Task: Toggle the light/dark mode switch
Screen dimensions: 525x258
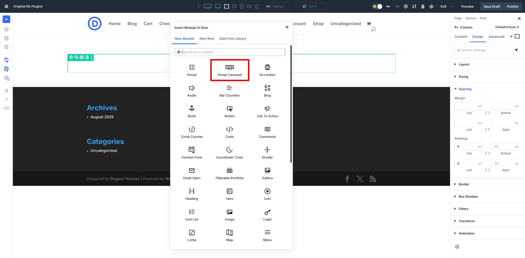Action: [x=377, y=6]
